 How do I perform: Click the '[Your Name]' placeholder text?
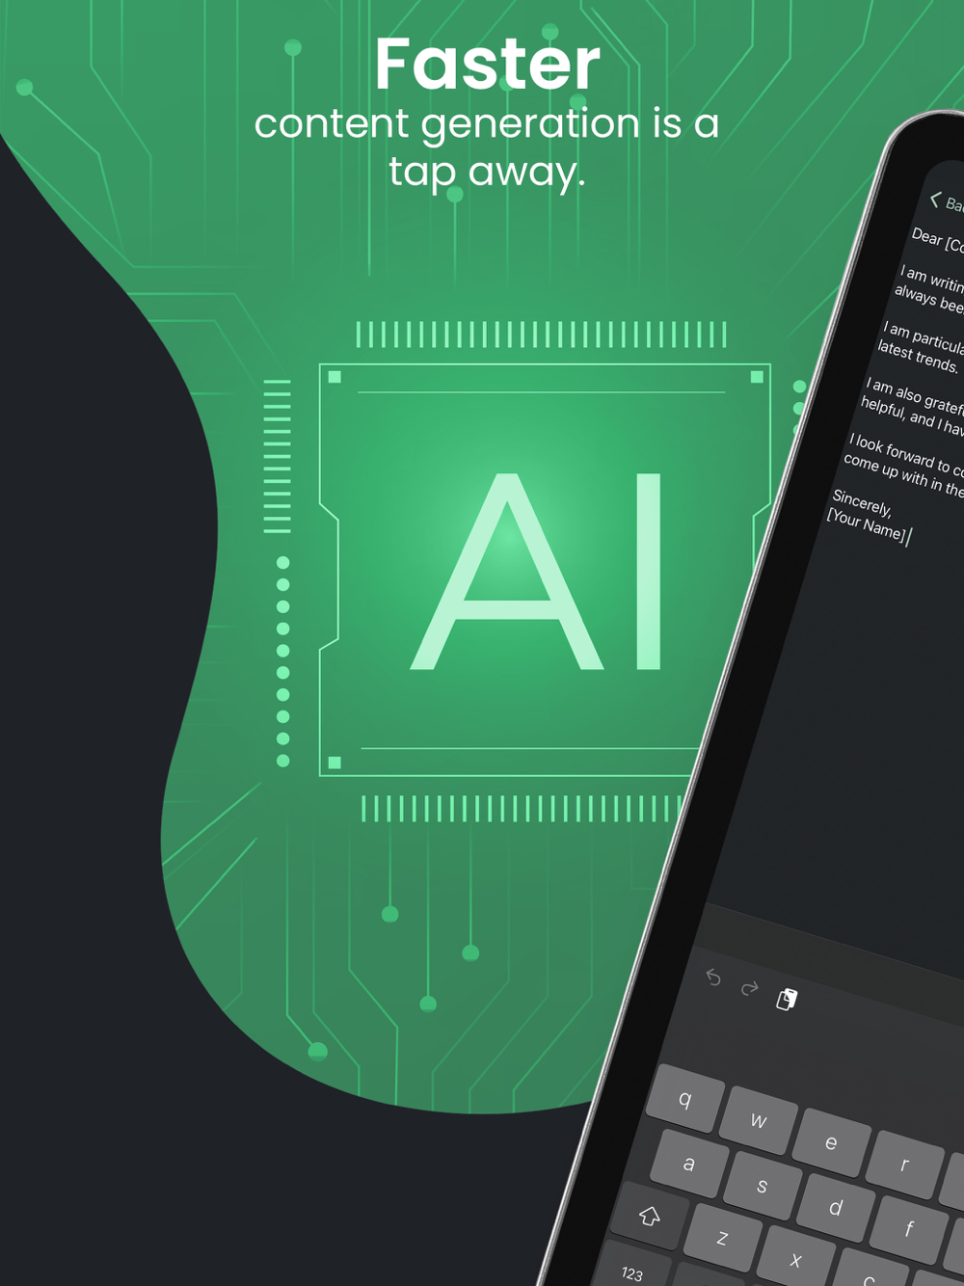(867, 526)
